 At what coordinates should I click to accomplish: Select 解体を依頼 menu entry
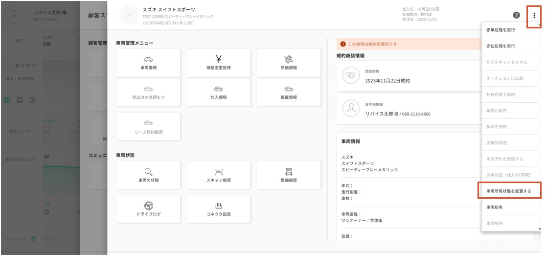[x=511, y=126]
